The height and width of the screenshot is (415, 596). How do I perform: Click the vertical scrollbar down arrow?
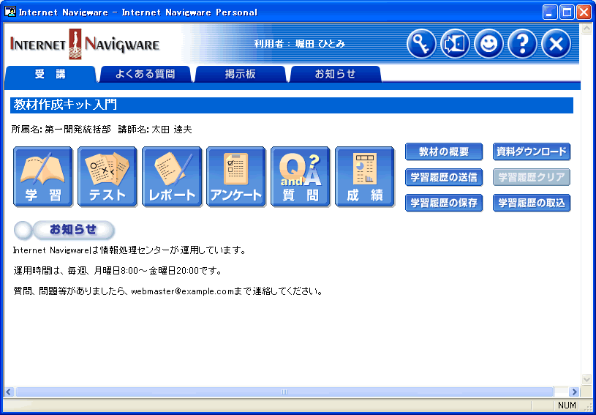(x=586, y=379)
